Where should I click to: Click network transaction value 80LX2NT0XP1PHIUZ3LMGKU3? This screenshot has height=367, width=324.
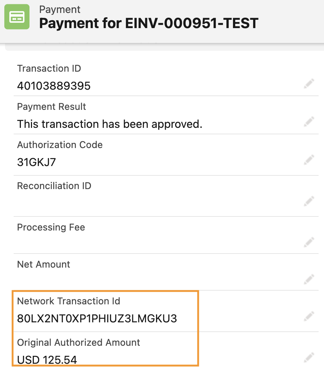(97, 319)
